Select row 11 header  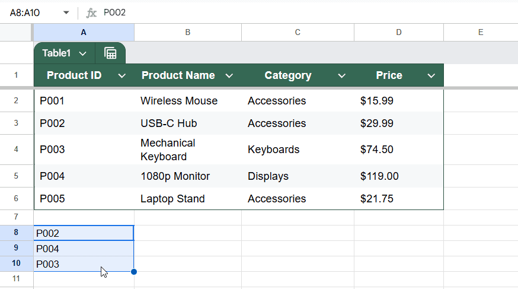[16, 279]
